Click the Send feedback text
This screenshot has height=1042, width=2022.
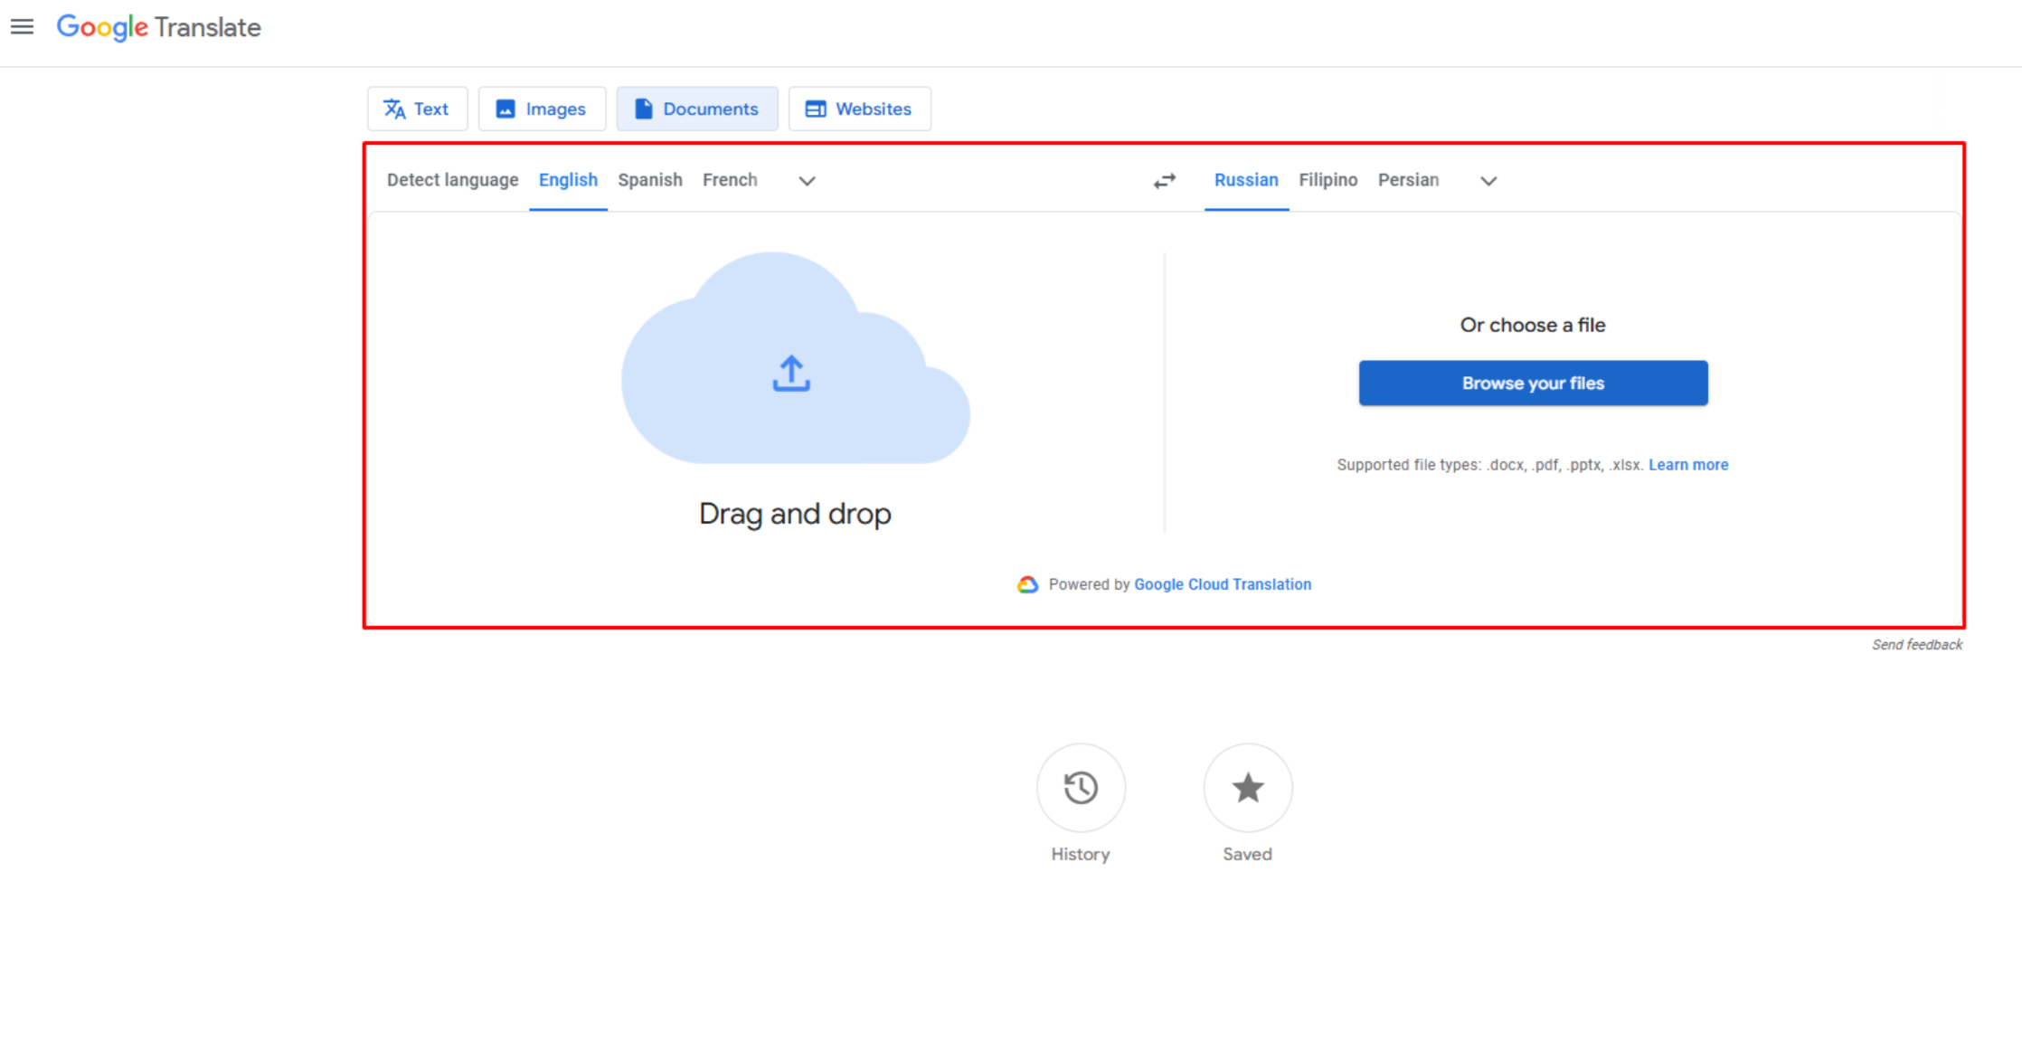click(1917, 644)
